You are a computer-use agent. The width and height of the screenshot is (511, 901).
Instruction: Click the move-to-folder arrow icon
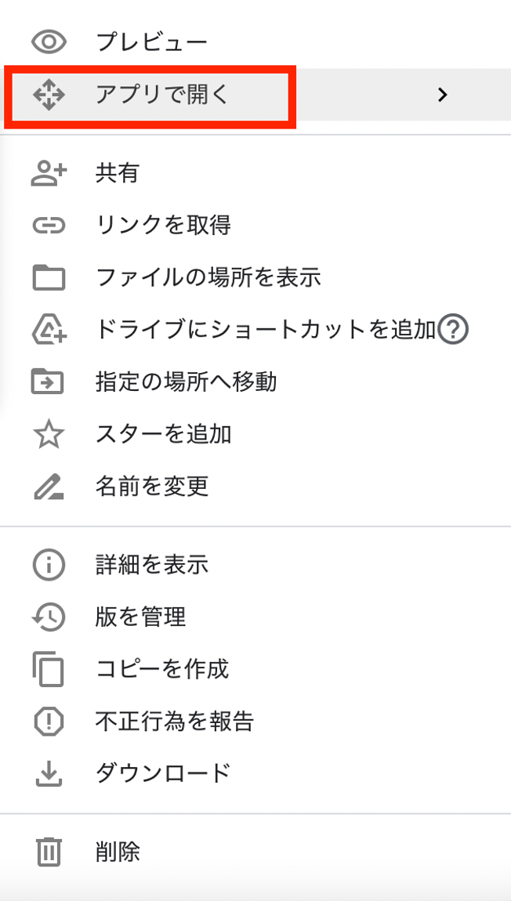coord(49,382)
